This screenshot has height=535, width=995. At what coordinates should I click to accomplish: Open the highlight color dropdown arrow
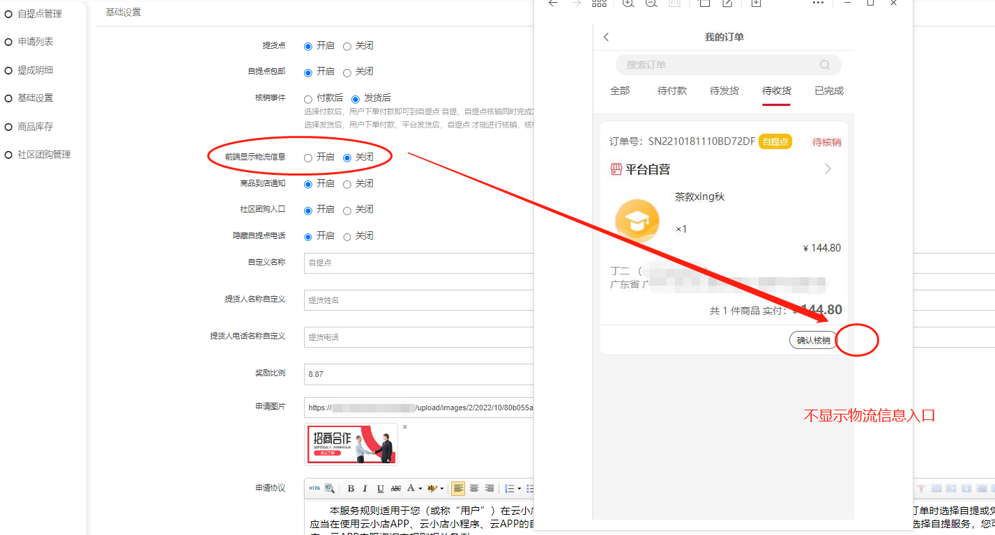[x=442, y=488]
